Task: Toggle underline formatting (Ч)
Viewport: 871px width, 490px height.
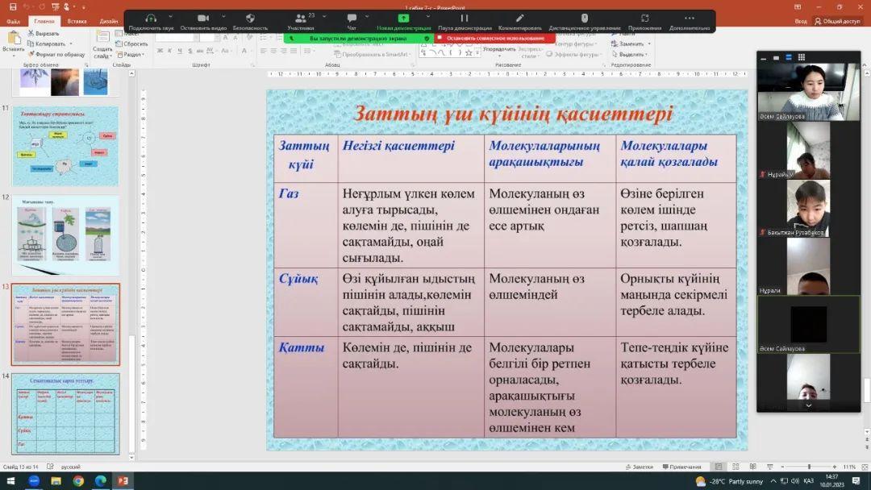Action: coord(179,51)
